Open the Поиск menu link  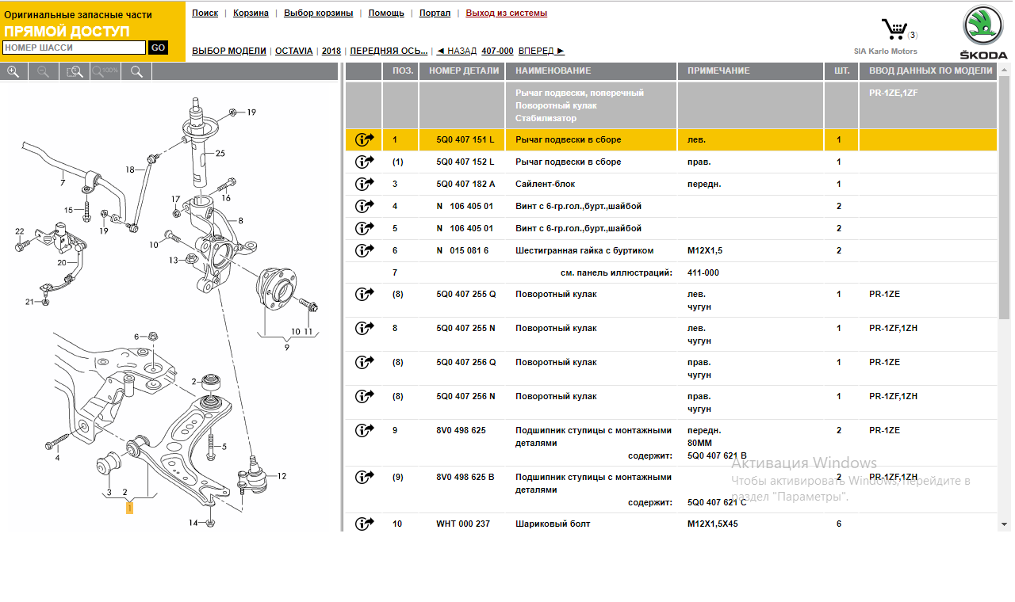205,13
